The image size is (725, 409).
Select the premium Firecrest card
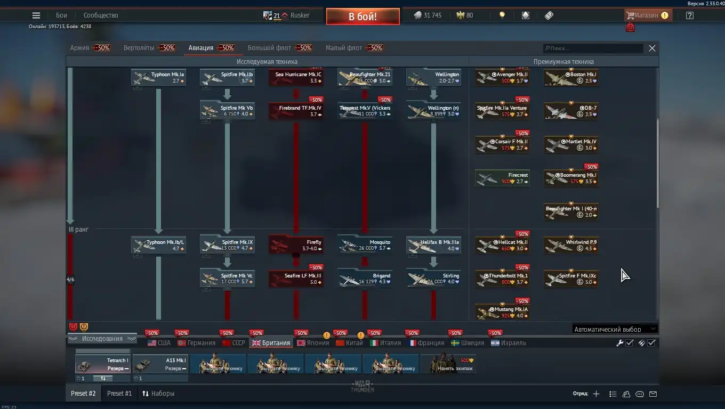(503, 178)
